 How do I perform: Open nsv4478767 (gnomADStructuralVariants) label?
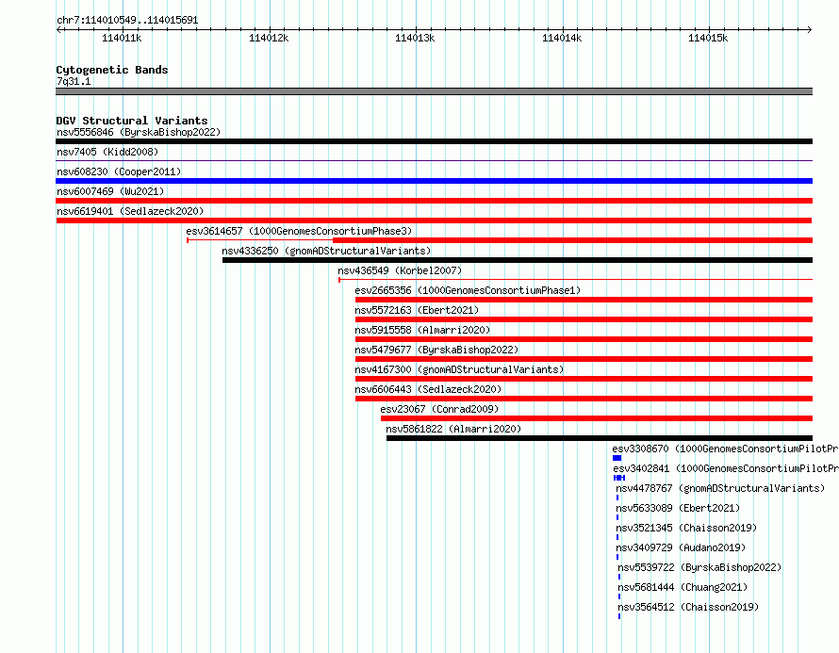click(x=720, y=488)
